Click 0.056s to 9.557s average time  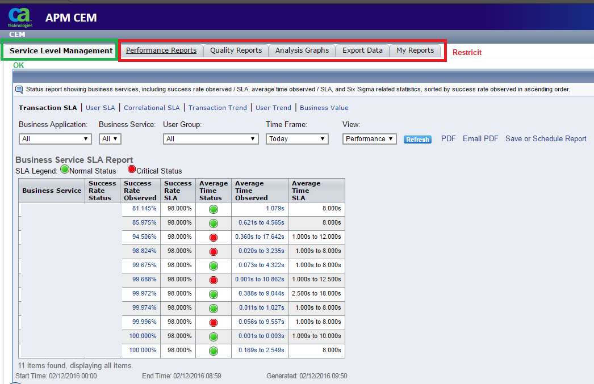click(x=261, y=322)
